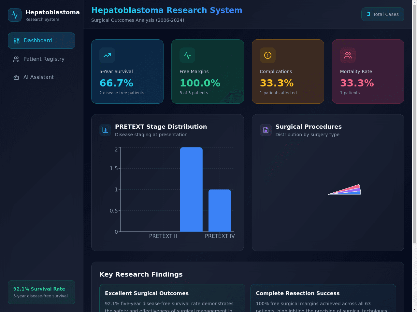Viewport: 417px width, 312px height.
Task: Click the 'Disease staging at presentation' subtitle
Action: [x=151, y=135]
